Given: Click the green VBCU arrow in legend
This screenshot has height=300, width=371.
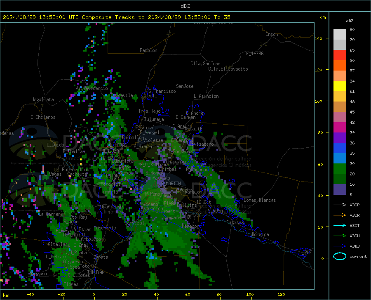Looking at the screenshot, I should (340, 236).
